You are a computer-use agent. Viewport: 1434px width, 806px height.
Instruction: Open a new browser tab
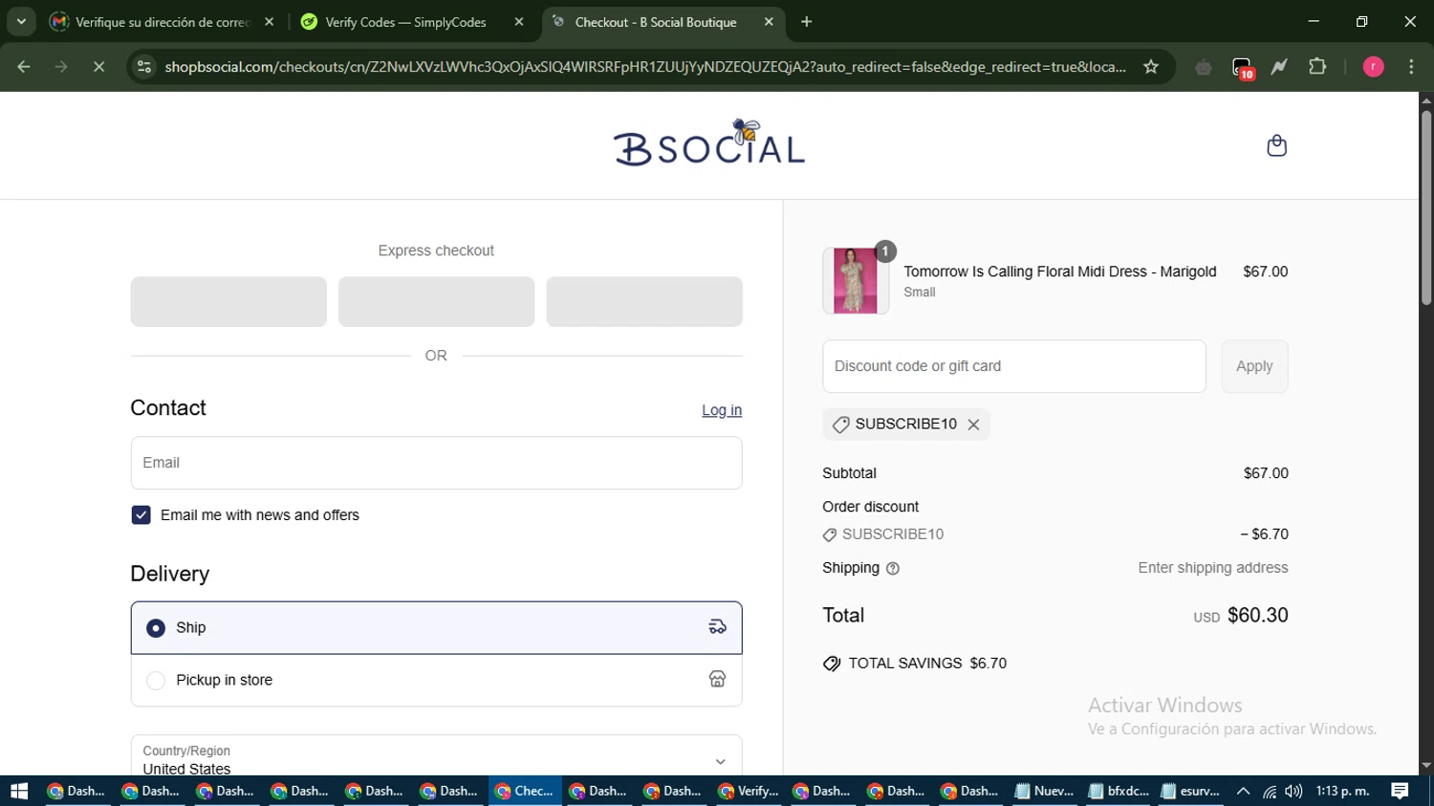pyautogui.click(x=807, y=22)
